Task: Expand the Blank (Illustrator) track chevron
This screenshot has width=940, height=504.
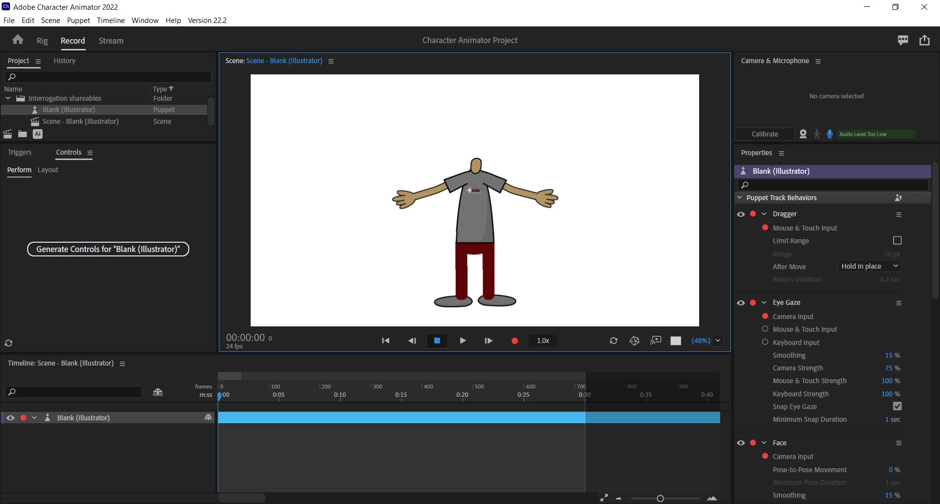Action: tap(34, 418)
